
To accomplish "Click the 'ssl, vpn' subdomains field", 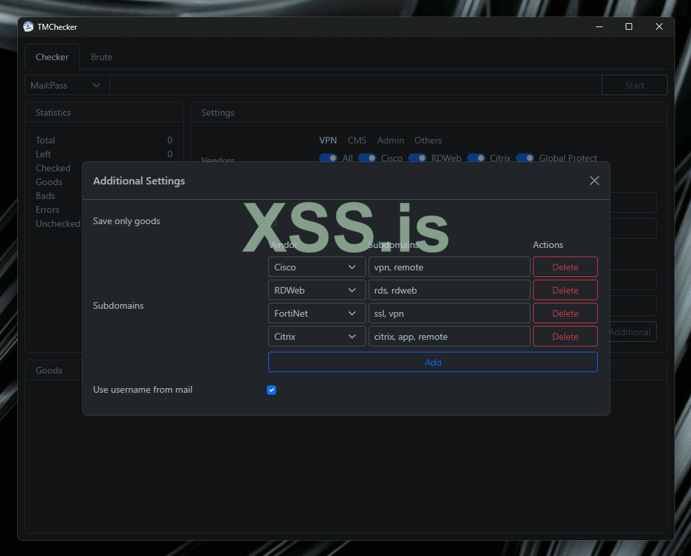I will click(449, 313).
